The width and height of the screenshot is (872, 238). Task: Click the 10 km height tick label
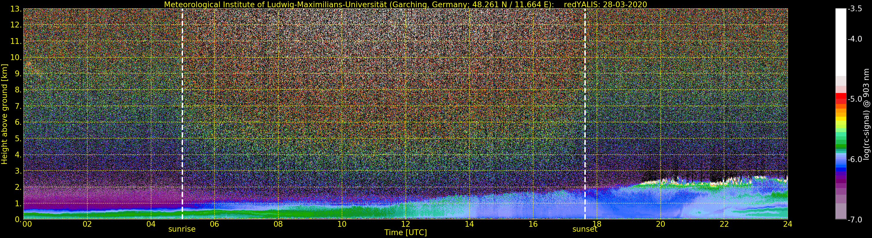(16, 57)
